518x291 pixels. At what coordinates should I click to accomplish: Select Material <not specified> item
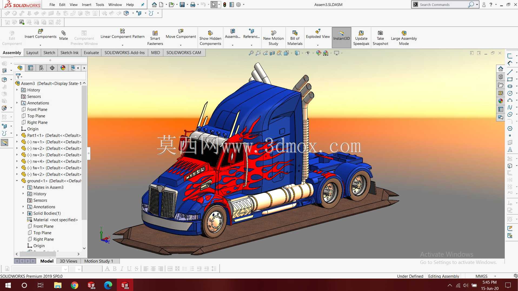click(52, 220)
